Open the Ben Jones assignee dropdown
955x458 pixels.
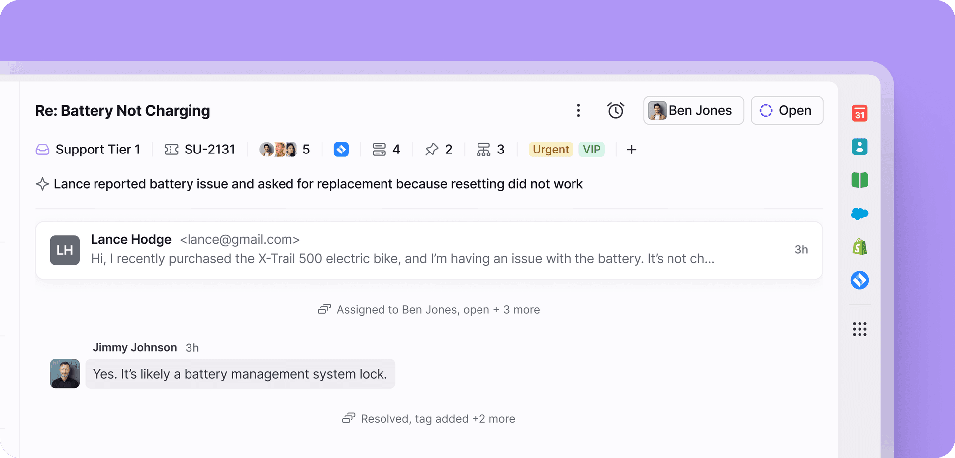pyautogui.click(x=693, y=110)
